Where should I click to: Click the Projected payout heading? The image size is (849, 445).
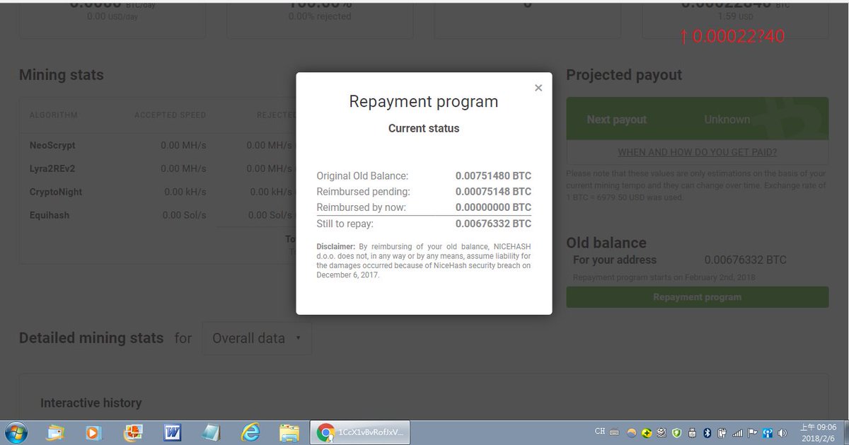(624, 75)
